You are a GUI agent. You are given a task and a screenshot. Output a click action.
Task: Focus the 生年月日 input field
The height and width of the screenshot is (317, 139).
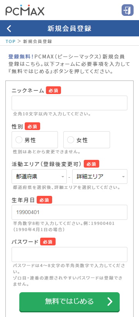[x=69, y=212]
